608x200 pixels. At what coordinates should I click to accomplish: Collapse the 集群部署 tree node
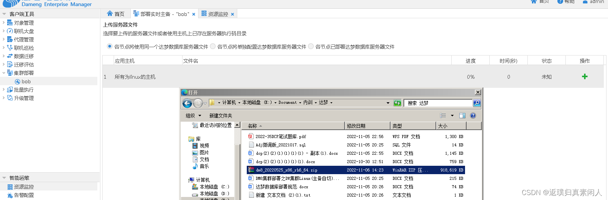(4, 73)
